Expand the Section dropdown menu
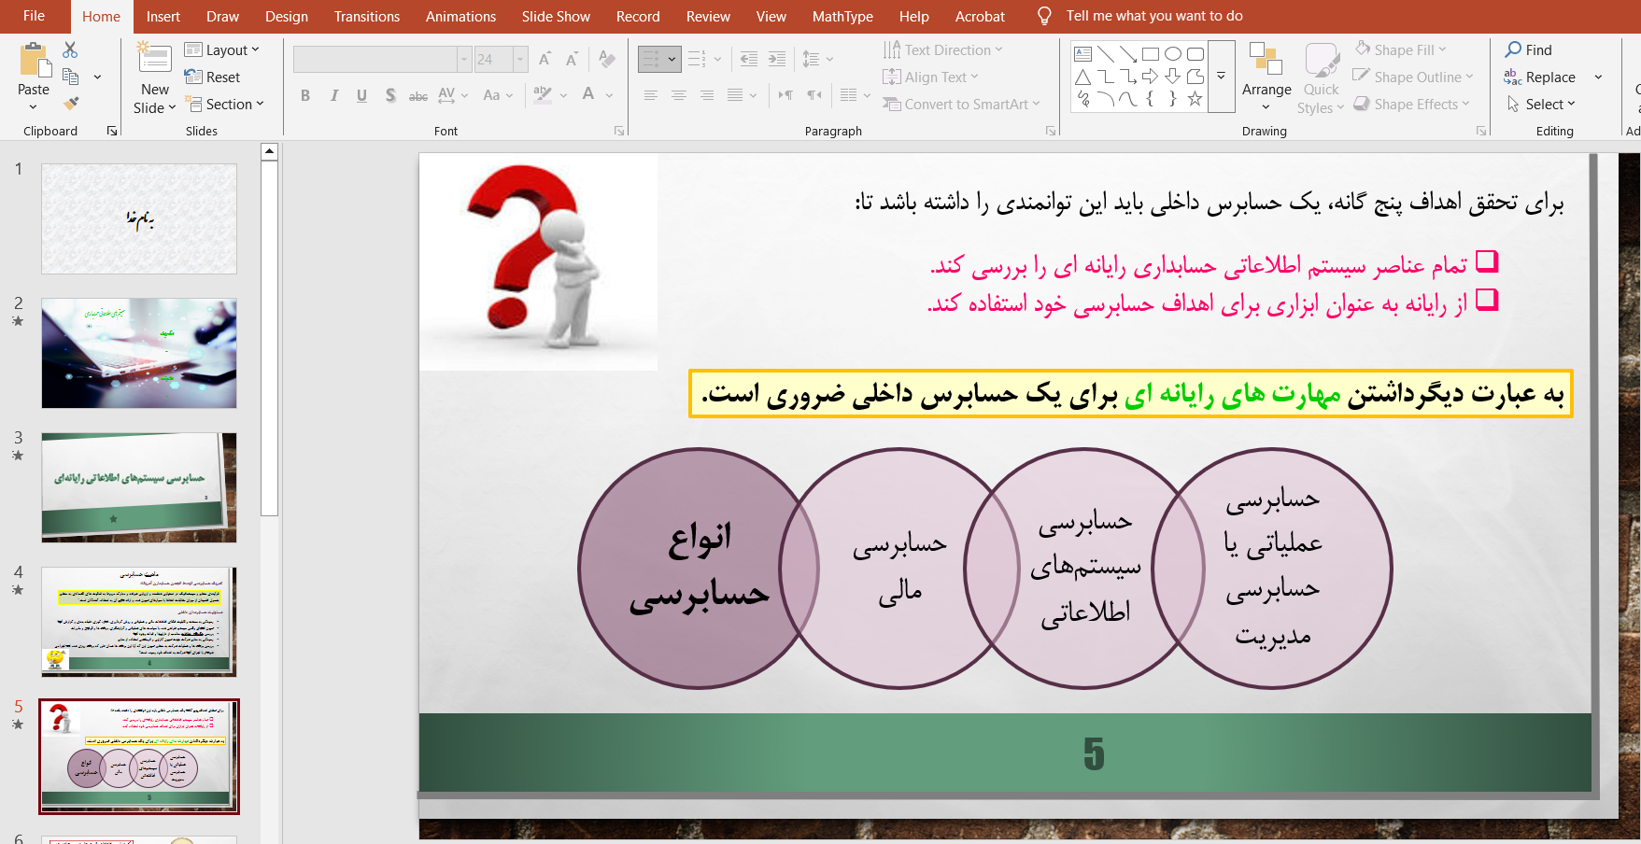 click(225, 105)
